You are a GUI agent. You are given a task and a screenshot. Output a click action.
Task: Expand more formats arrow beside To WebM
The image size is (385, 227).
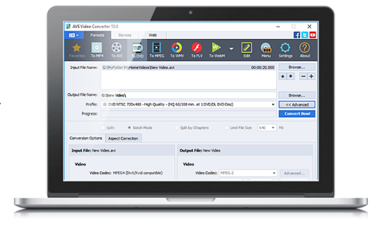pos(231,49)
